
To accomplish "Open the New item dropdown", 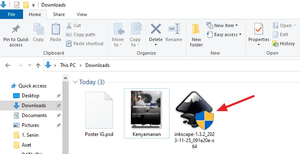I will pos(222,25).
